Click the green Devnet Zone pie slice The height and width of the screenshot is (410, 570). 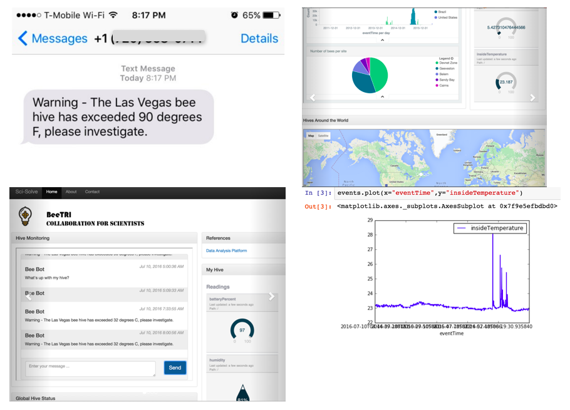[x=380, y=74]
